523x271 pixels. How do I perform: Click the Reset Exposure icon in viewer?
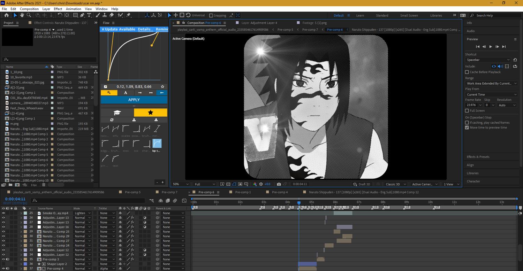pyautogui.click(x=261, y=184)
